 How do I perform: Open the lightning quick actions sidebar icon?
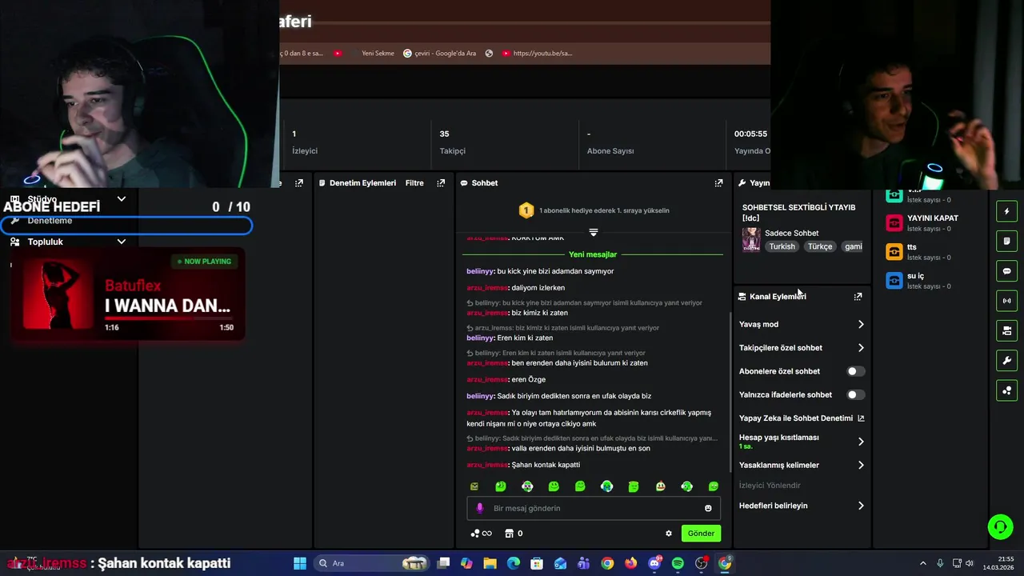(1006, 211)
